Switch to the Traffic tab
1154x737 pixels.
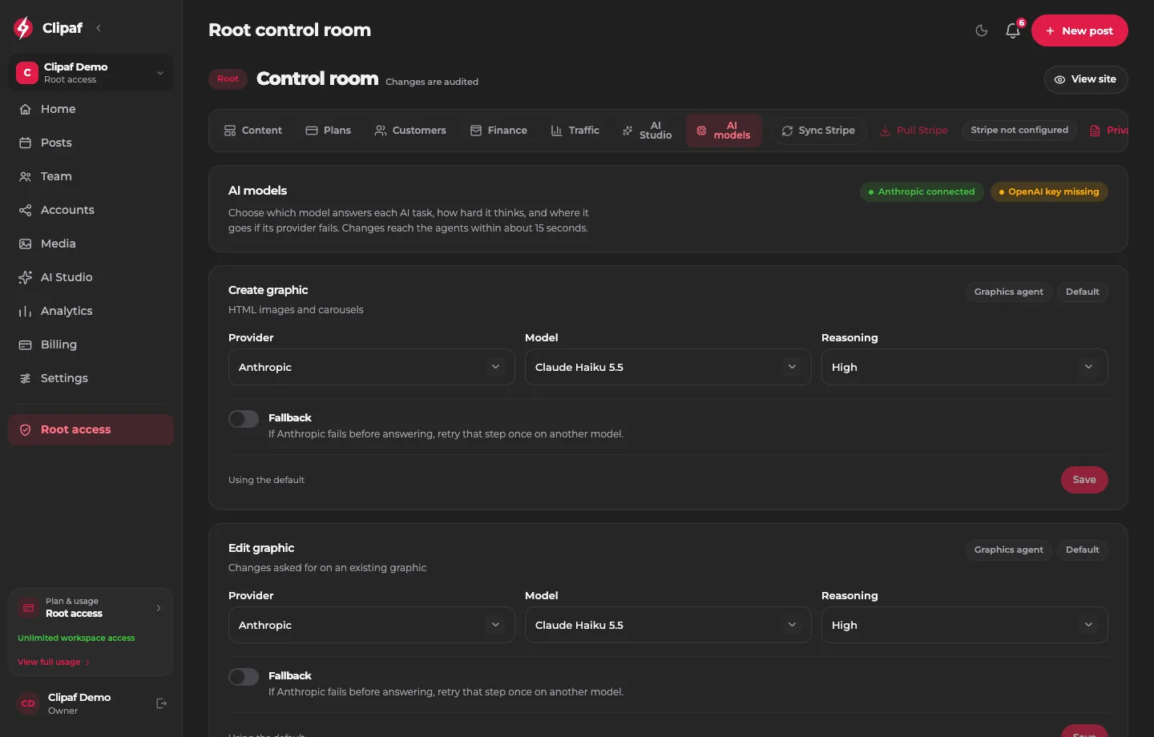pyautogui.click(x=575, y=131)
